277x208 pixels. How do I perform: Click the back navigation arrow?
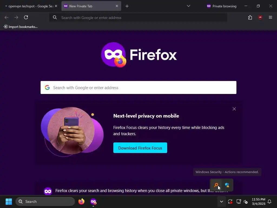pyautogui.click(x=6, y=17)
